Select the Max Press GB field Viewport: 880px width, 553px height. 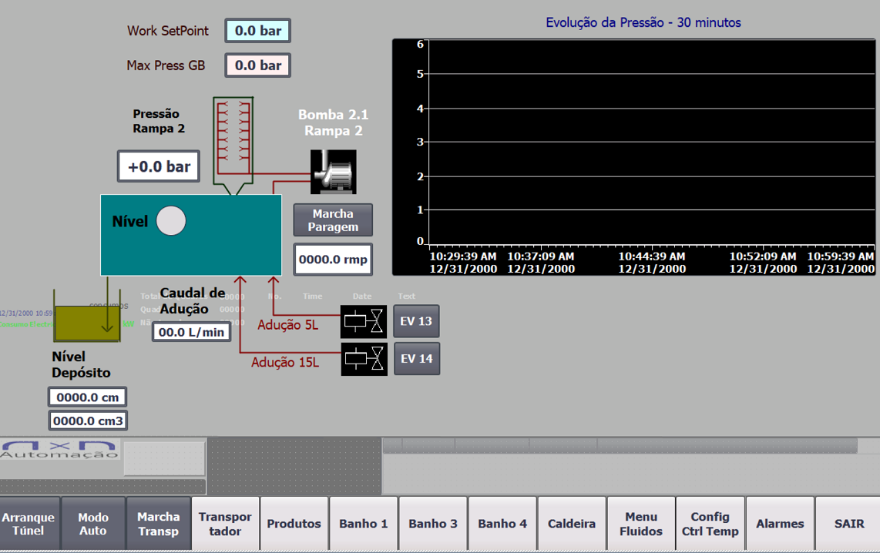(x=258, y=65)
